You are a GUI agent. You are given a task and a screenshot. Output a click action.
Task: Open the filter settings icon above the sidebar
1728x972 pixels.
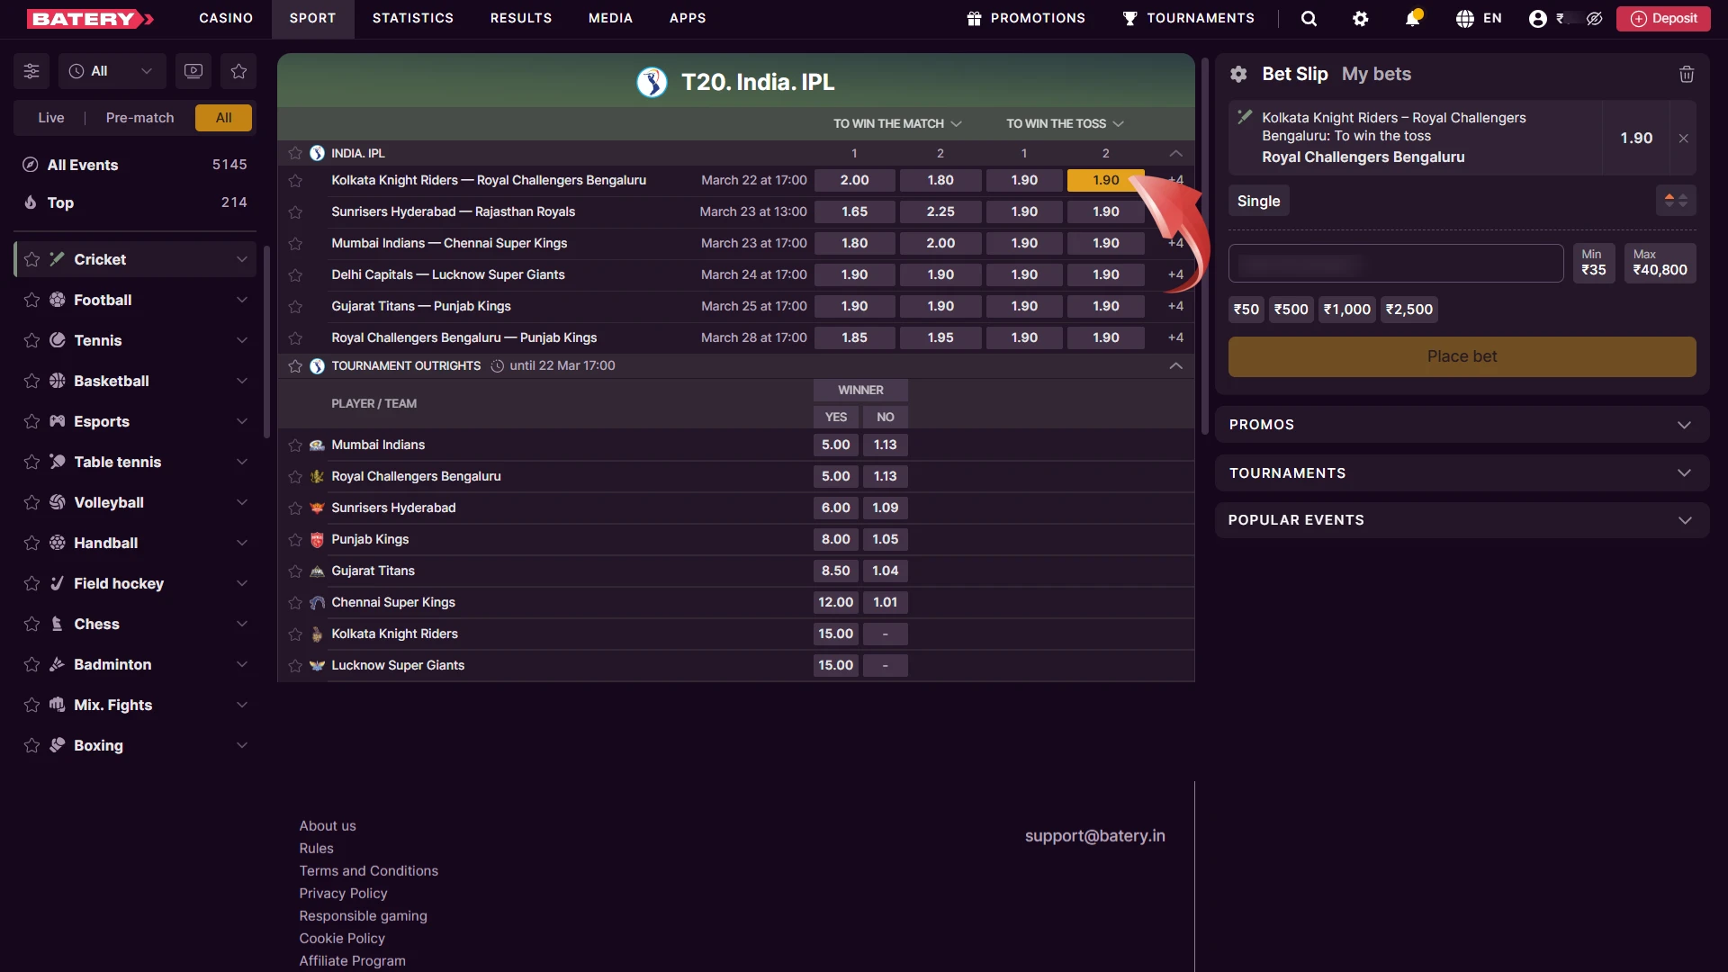[x=31, y=71]
